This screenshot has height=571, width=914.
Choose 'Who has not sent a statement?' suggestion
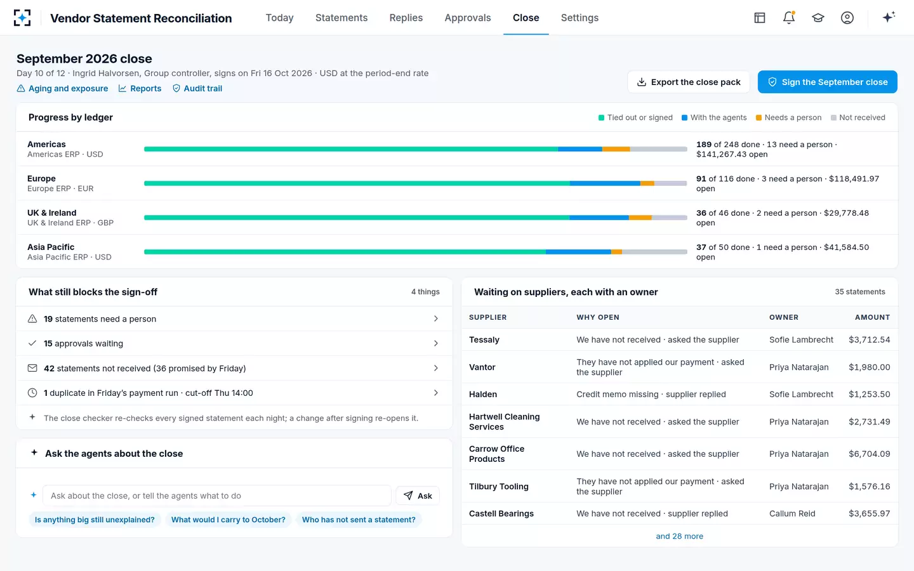tap(359, 520)
